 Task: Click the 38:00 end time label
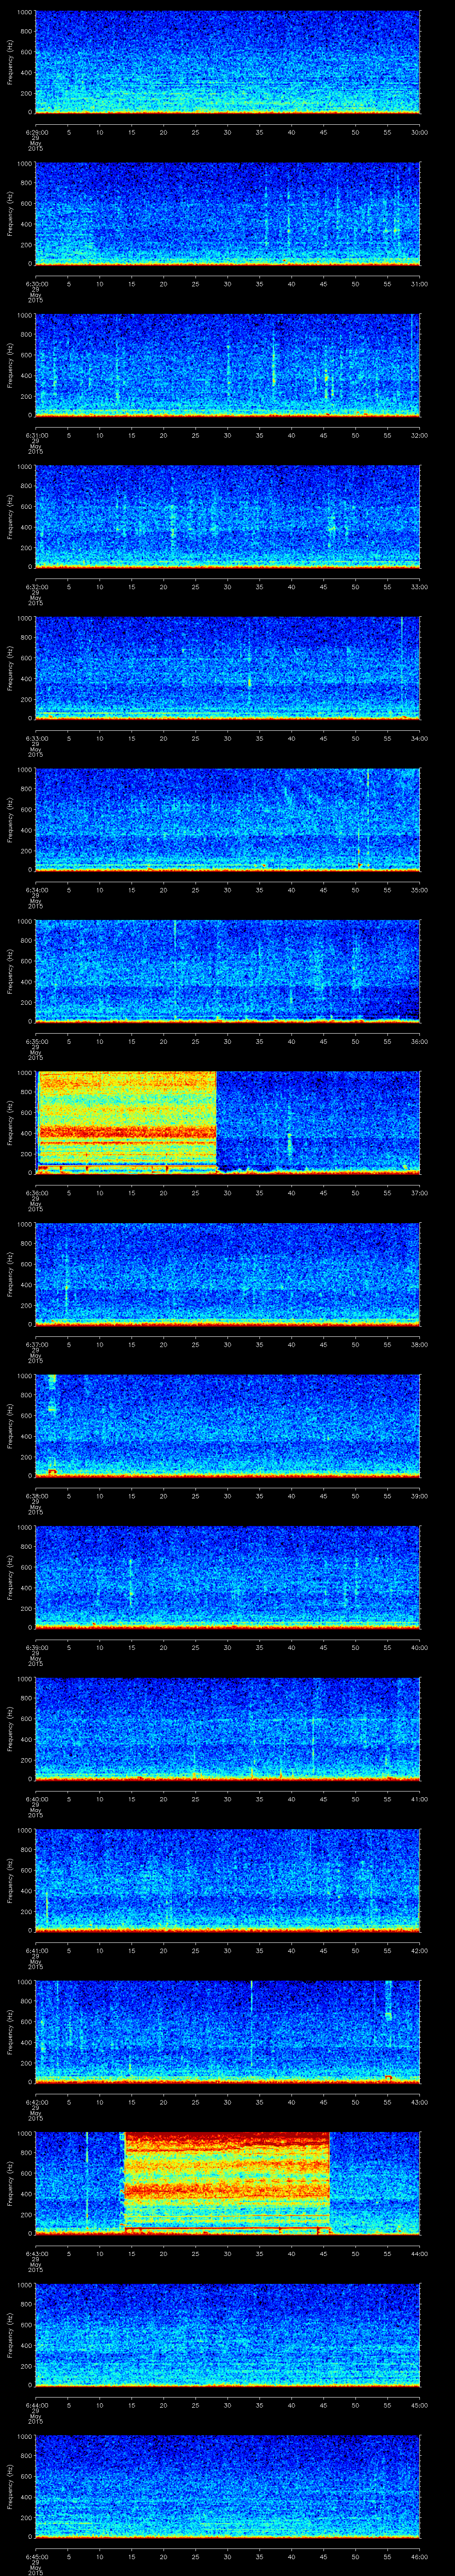pos(419,1344)
